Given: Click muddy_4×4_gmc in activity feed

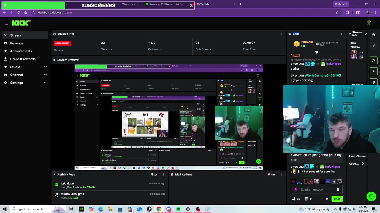Looking at the screenshot, I should tap(72, 194).
